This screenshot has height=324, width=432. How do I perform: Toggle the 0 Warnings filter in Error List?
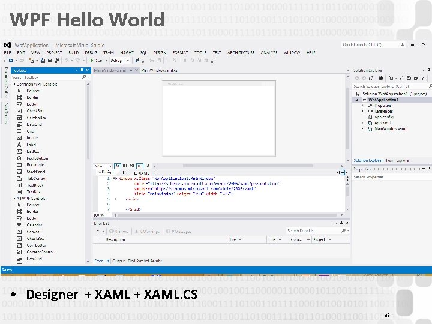click(147, 231)
